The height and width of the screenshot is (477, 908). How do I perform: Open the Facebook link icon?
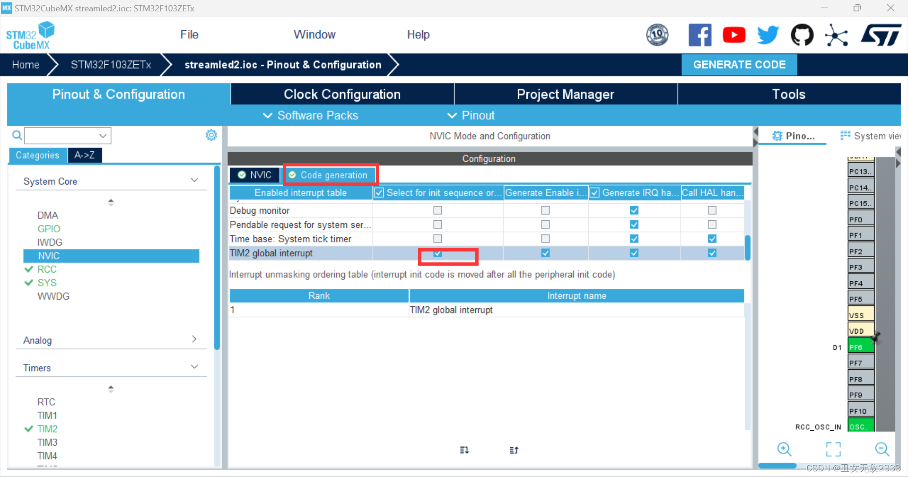pos(700,35)
